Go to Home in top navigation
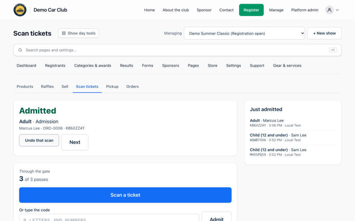The image size is (355, 221). point(149,10)
